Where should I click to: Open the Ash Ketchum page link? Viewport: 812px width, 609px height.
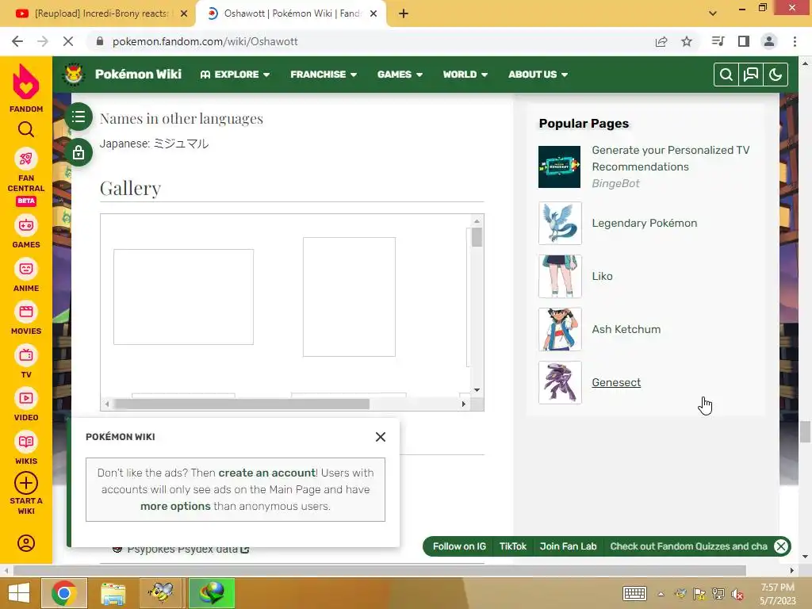point(626,329)
